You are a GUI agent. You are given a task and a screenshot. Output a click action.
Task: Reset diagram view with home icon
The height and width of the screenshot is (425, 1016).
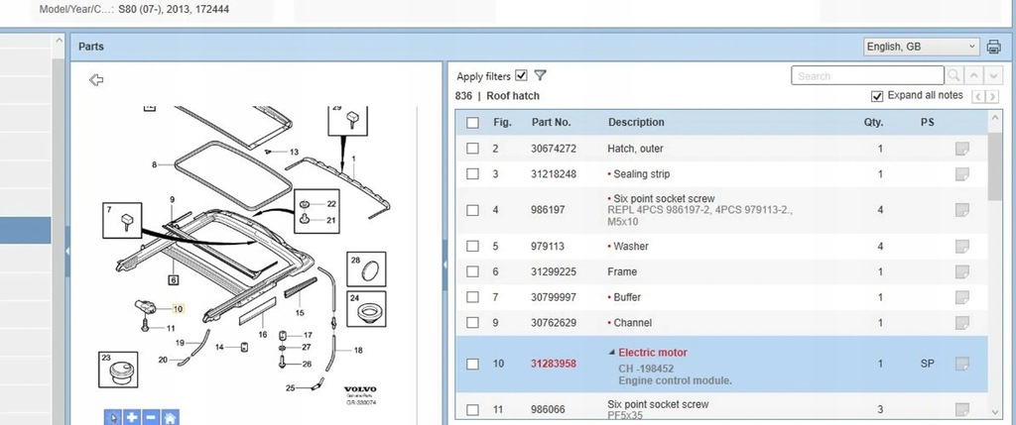170,417
